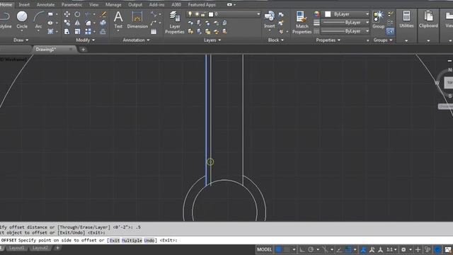Click the Create Block icon
Viewport: 453px width, 255px height.
tap(281, 14)
